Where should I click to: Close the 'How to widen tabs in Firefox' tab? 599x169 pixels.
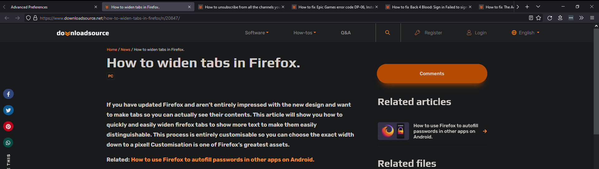pos(189,7)
